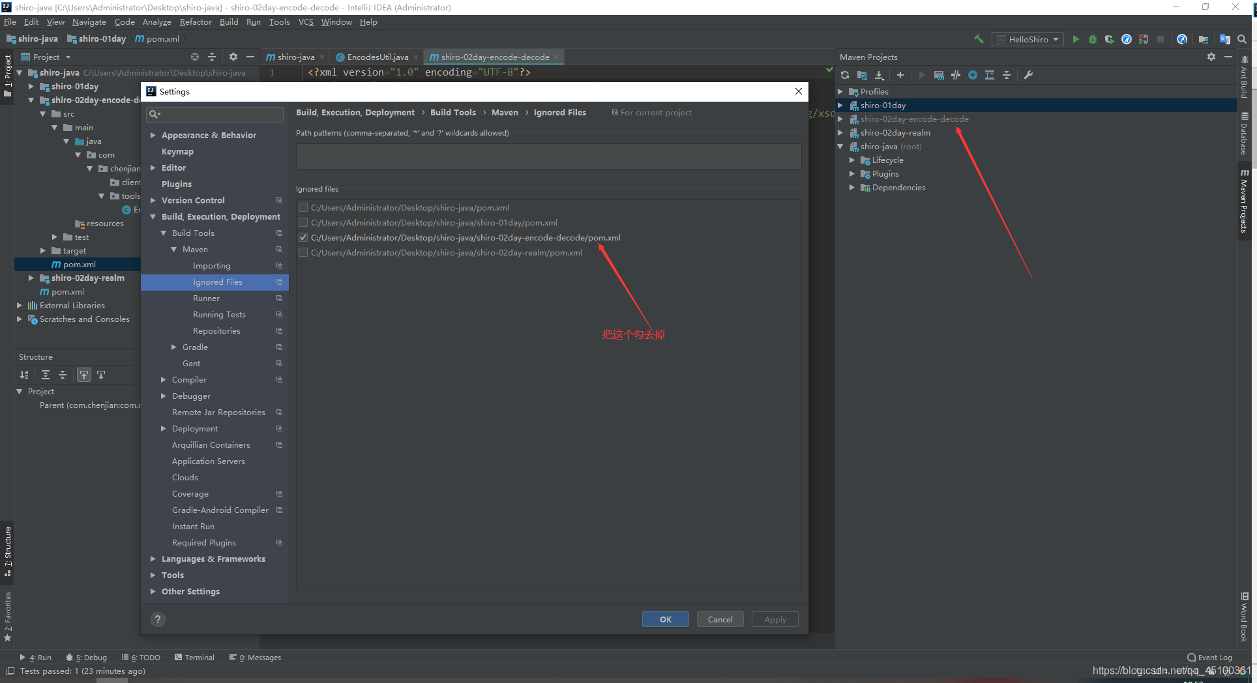Image resolution: width=1257 pixels, height=683 pixels.
Task: Select Keymap in settings tree
Action: pyautogui.click(x=177, y=151)
